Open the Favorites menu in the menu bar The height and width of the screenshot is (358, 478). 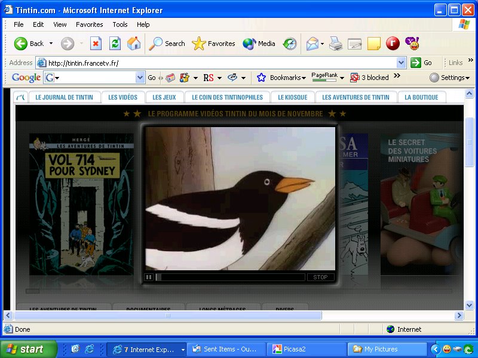(89, 24)
